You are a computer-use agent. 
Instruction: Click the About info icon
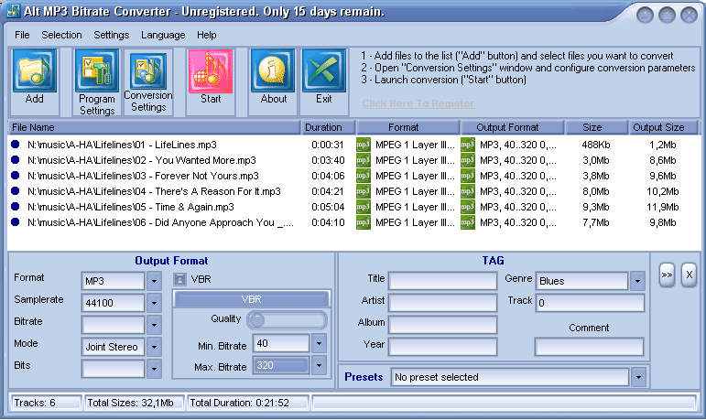pos(273,71)
